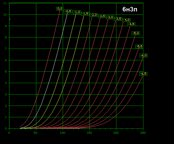Select the -5.0 curve label
This screenshot has width=174, height=144.
pos(136,33)
